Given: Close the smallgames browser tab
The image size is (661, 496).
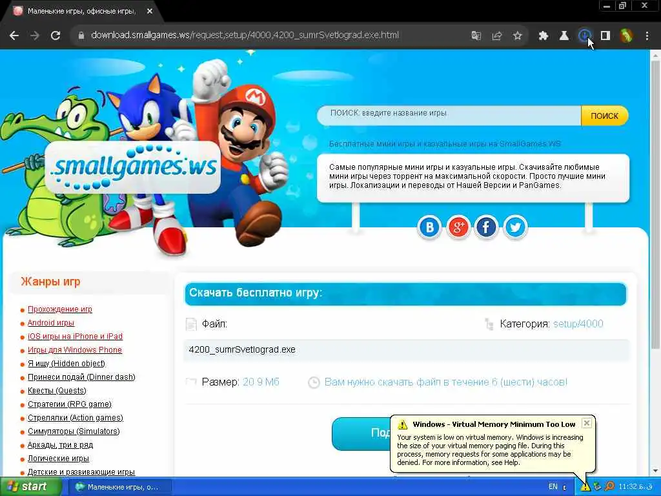Looking at the screenshot, I should 150,12.
